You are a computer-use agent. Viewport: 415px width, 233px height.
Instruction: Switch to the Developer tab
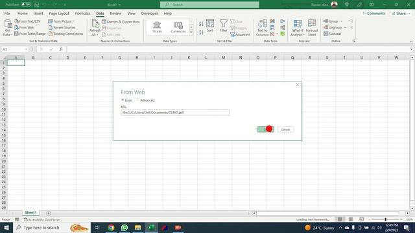(149, 13)
